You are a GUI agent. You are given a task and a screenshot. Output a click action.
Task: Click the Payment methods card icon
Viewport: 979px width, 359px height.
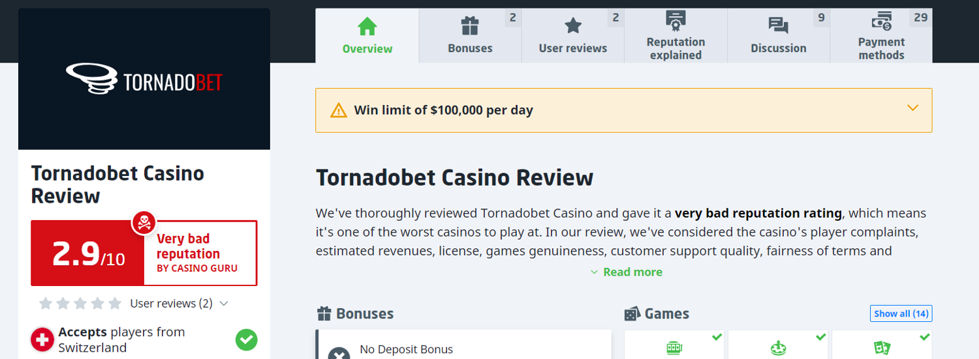click(881, 22)
